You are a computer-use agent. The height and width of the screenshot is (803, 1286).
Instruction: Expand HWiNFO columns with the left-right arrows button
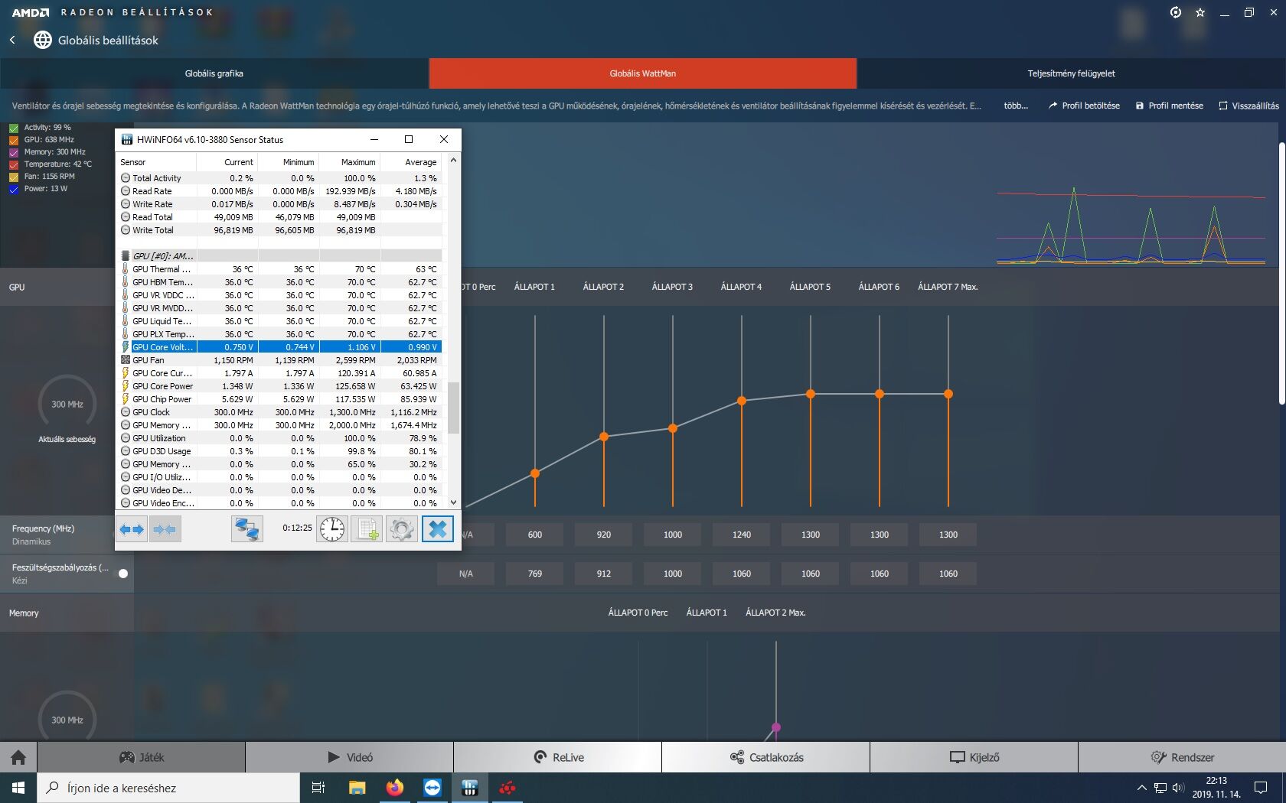coord(132,529)
